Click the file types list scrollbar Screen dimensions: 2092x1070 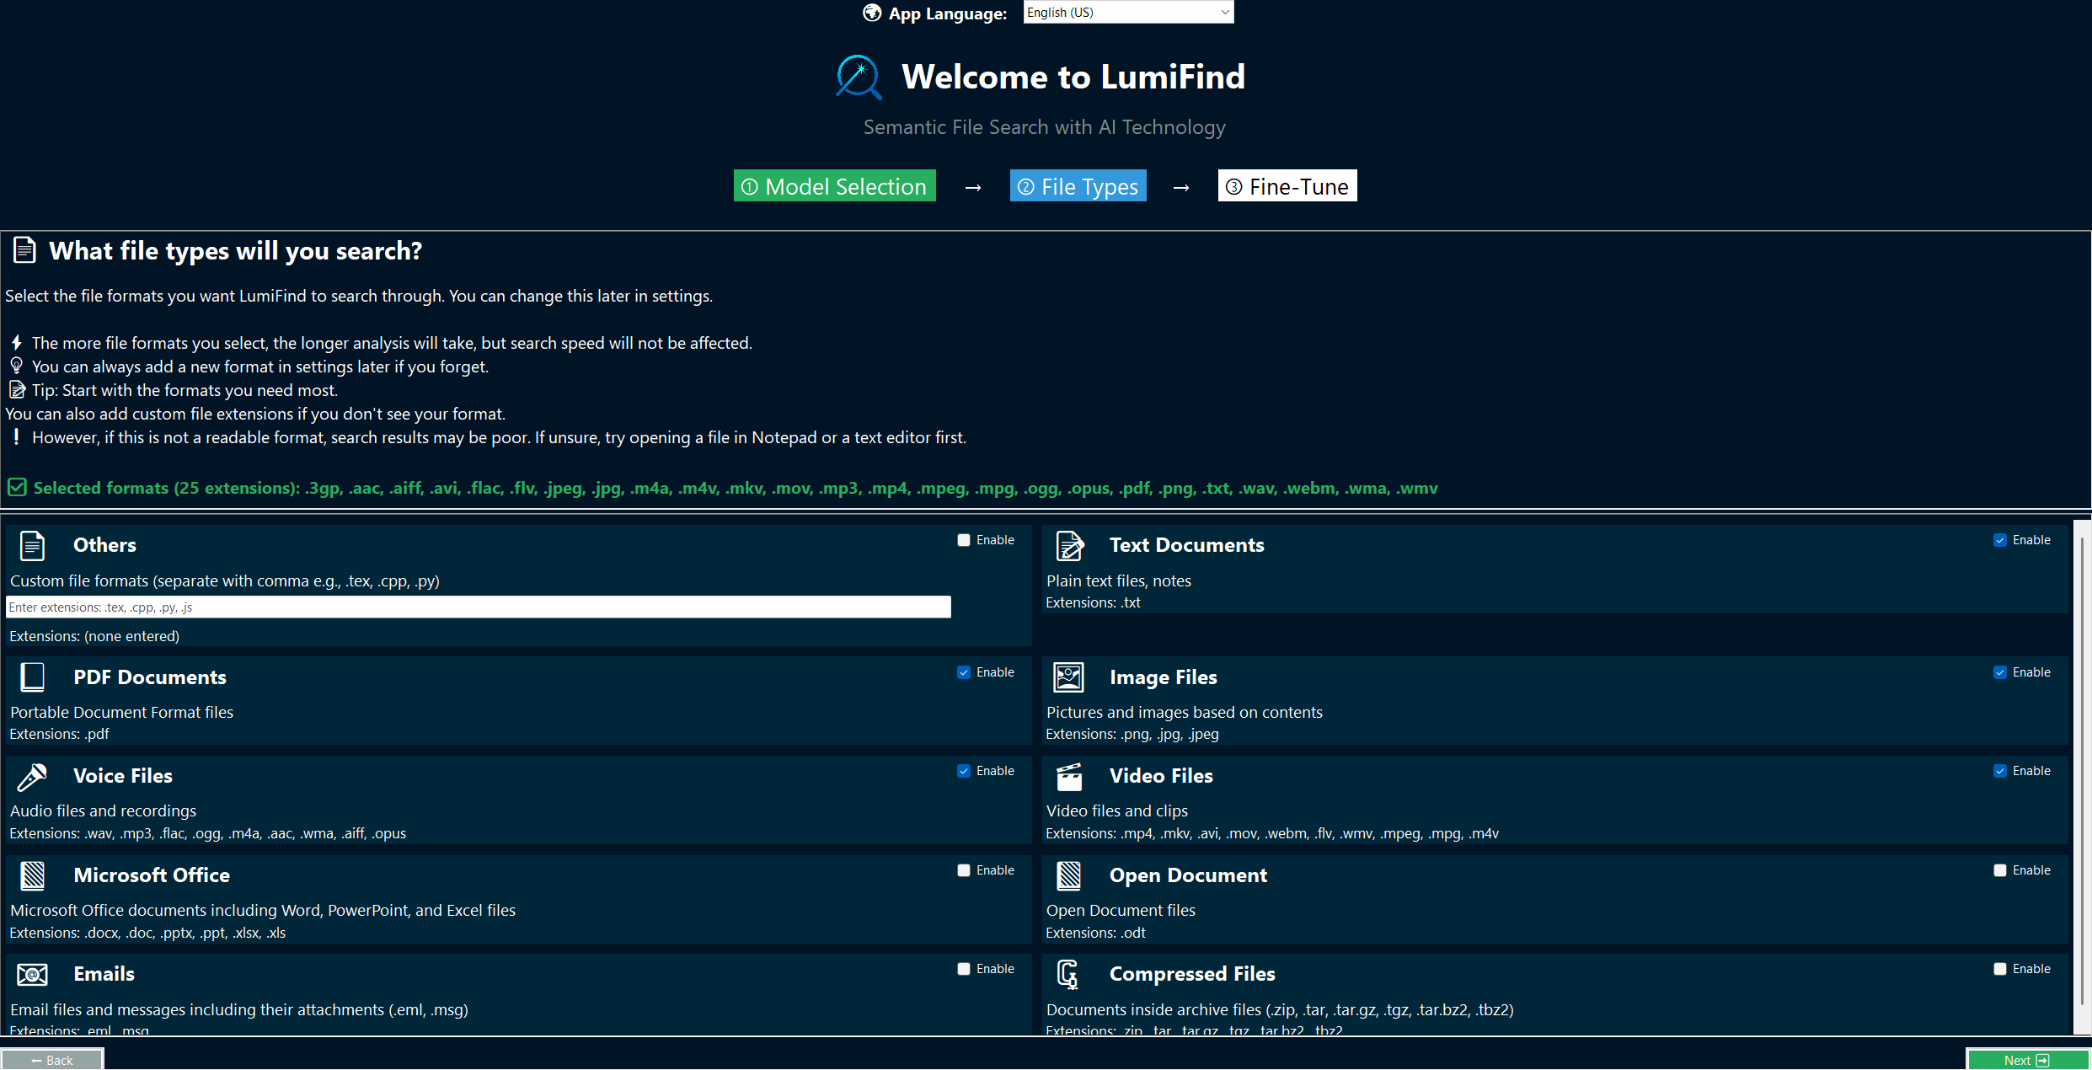tap(2082, 771)
